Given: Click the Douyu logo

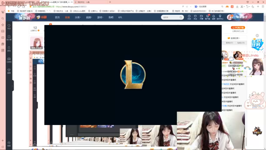Looking at the screenshot, I should pos(42,17).
